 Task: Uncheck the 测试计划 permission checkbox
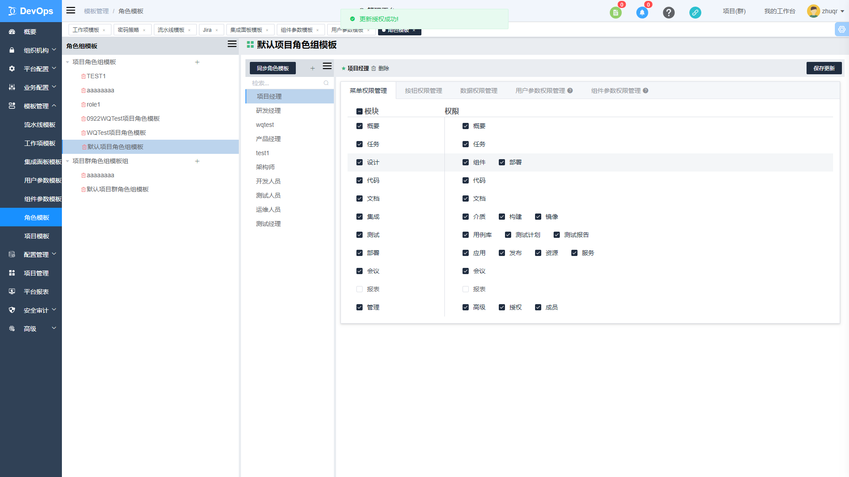[508, 235]
